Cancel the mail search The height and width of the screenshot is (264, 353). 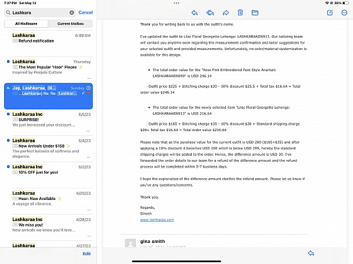(85, 12)
